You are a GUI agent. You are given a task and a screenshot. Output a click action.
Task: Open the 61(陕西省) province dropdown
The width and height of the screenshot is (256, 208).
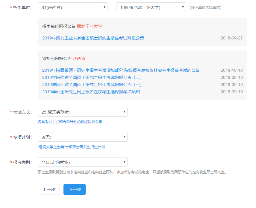coord(72,7)
